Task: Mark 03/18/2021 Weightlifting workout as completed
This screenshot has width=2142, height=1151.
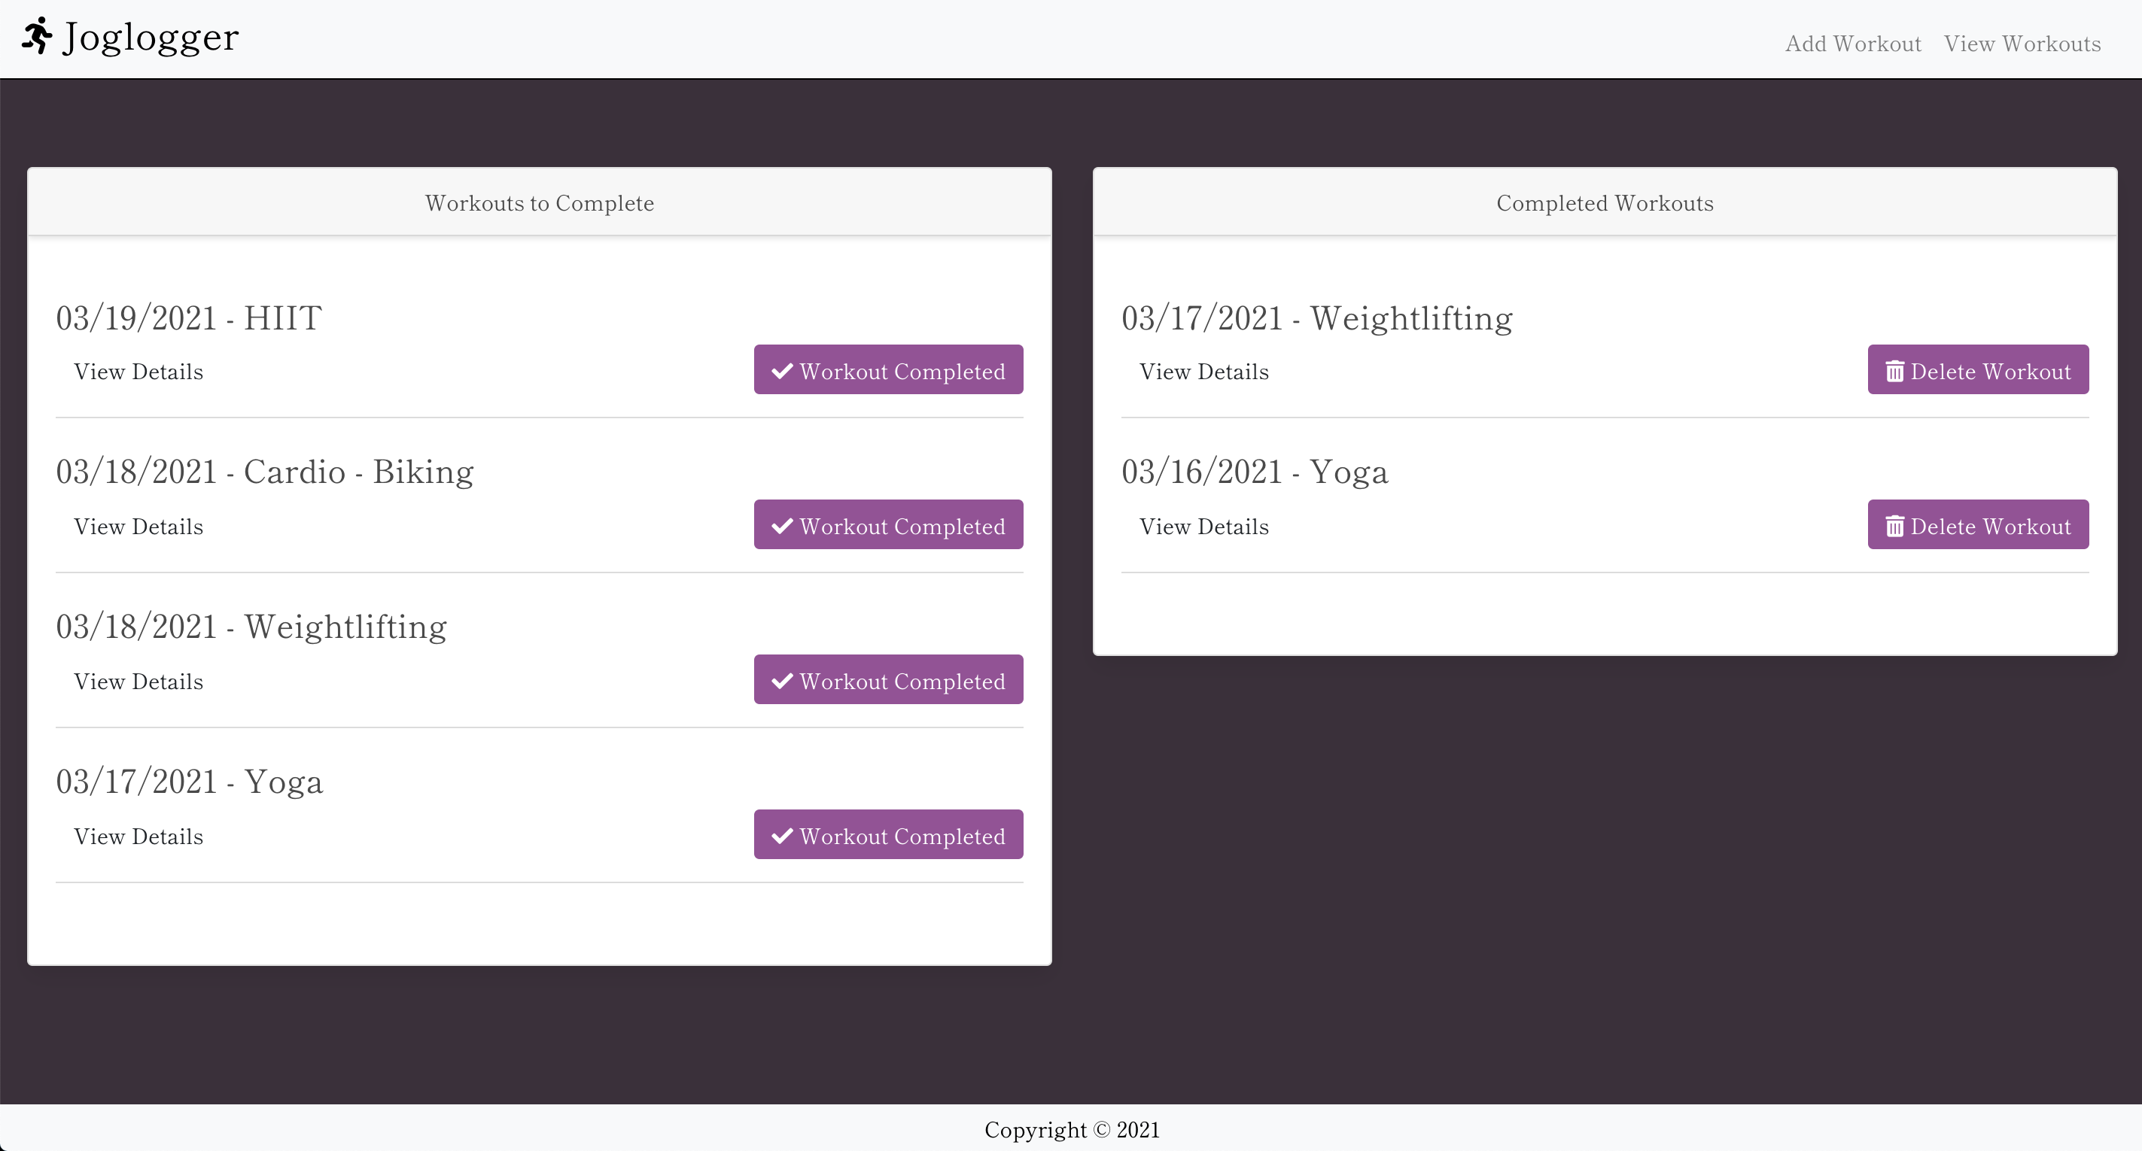Action: click(x=888, y=680)
